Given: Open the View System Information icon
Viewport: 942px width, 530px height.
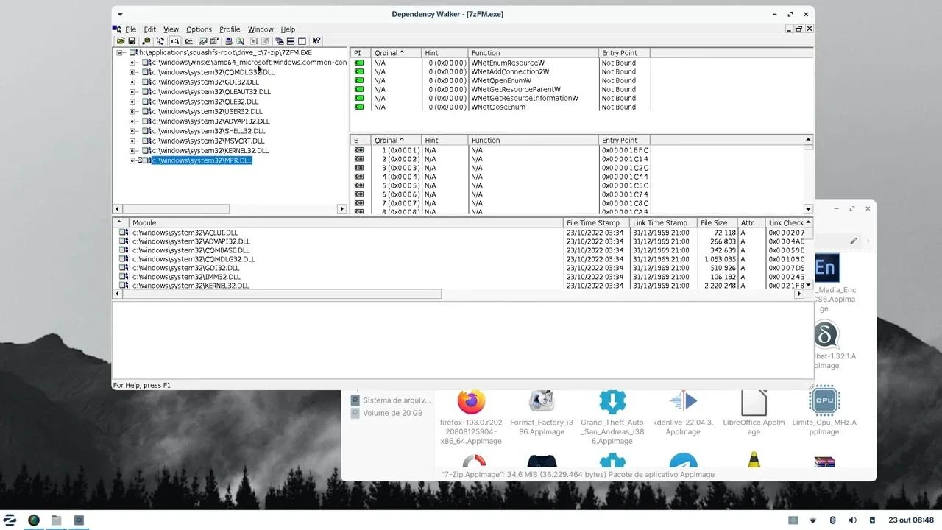Looking at the screenshot, I should pos(230,40).
